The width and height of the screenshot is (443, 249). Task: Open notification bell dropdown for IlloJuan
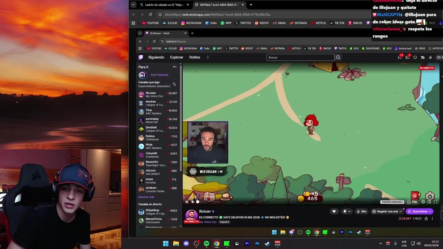coord(346,211)
